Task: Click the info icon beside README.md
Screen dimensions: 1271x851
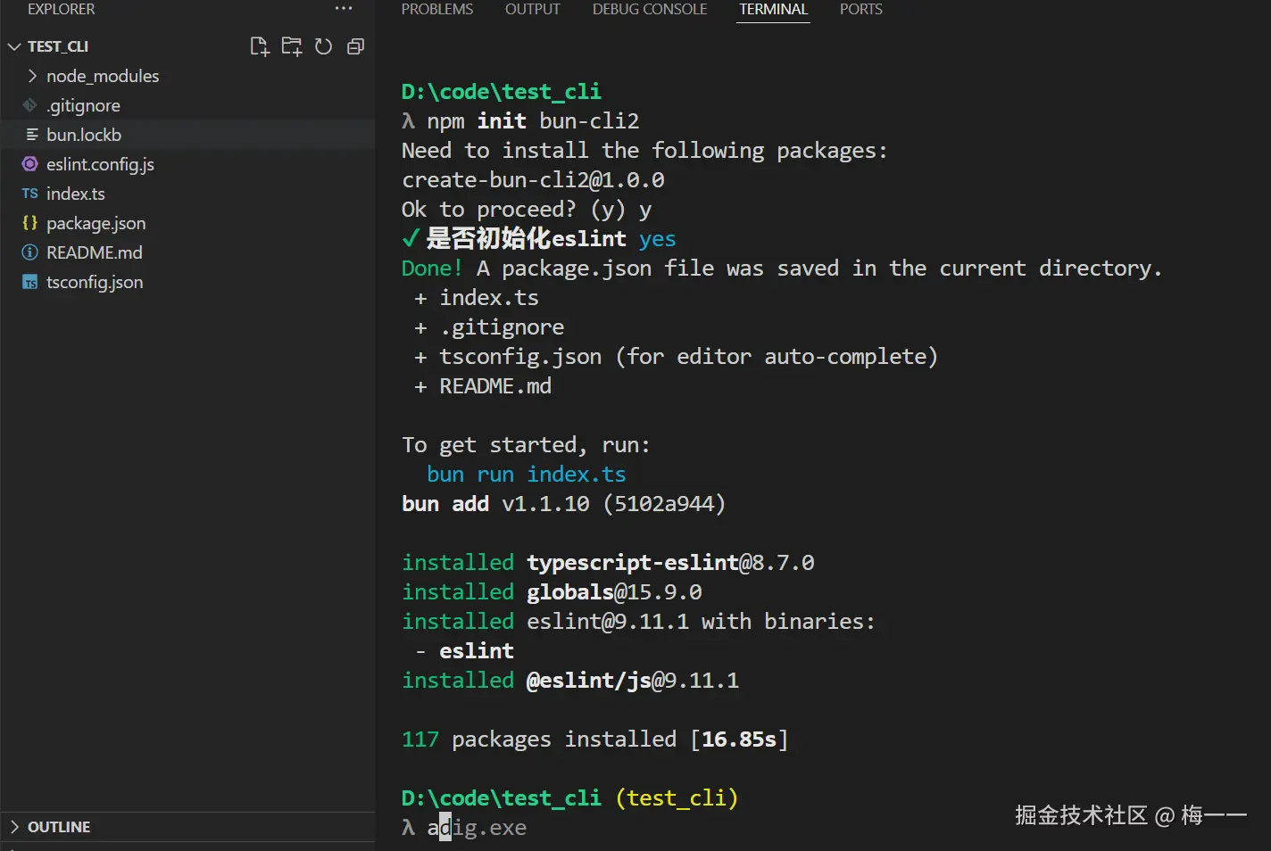Action: 29,252
